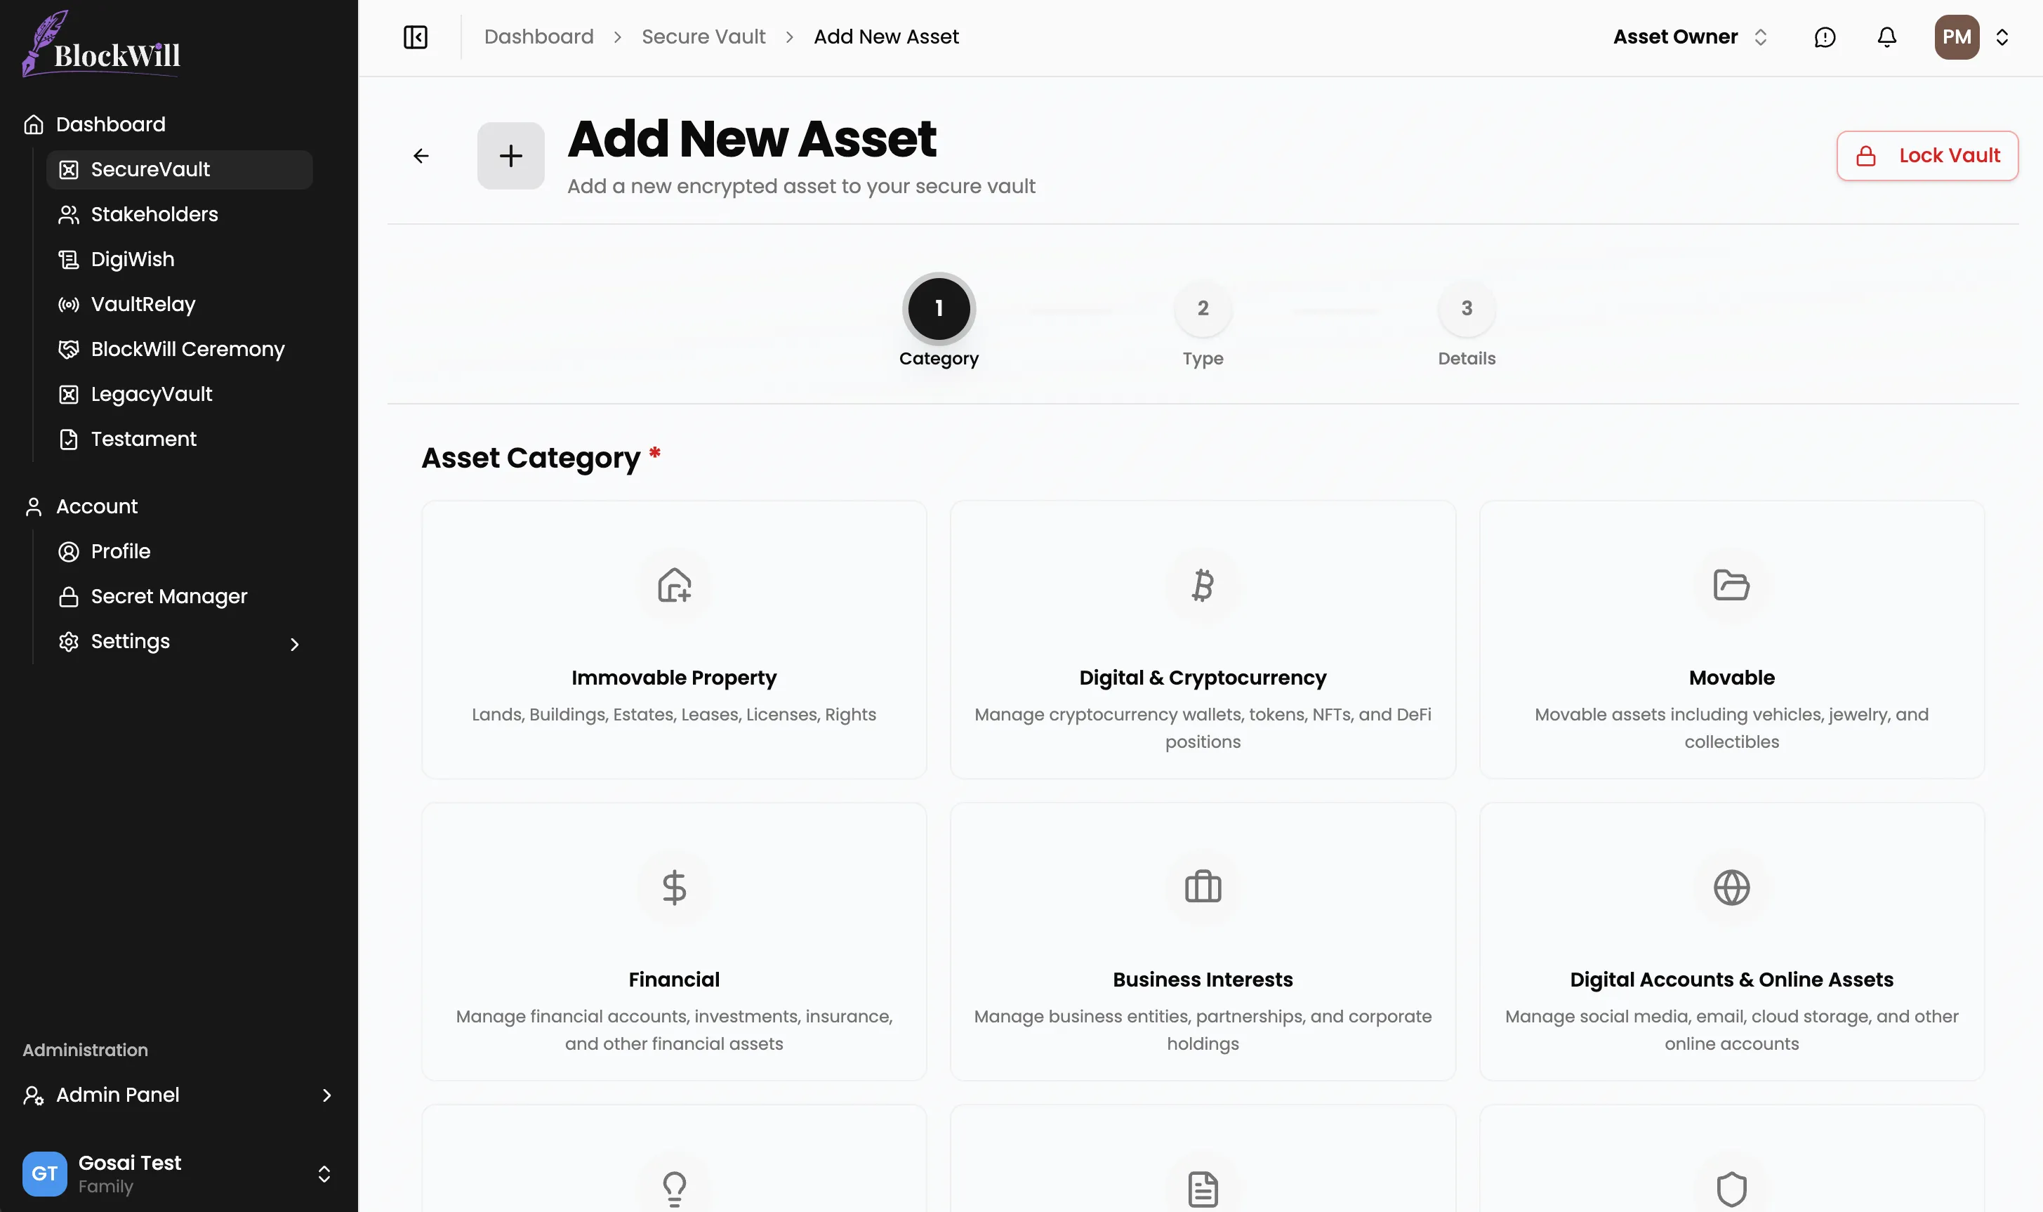Expand the Settings submenu
This screenshot has height=1212, width=2043.
295,645
